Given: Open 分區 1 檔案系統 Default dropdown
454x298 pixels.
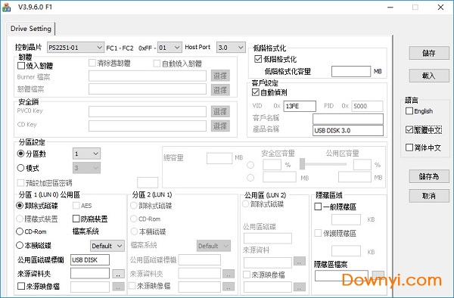Looking at the screenshot, I should click(107, 246).
